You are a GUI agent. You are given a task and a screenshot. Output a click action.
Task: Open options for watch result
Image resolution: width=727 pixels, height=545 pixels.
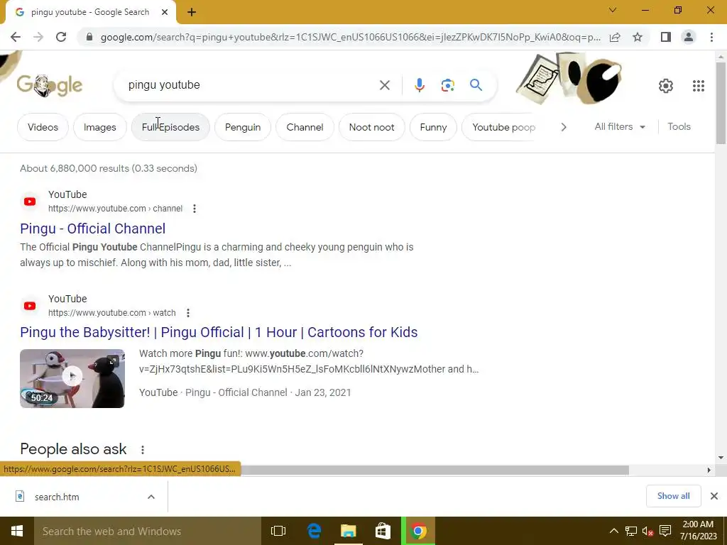click(187, 313)
